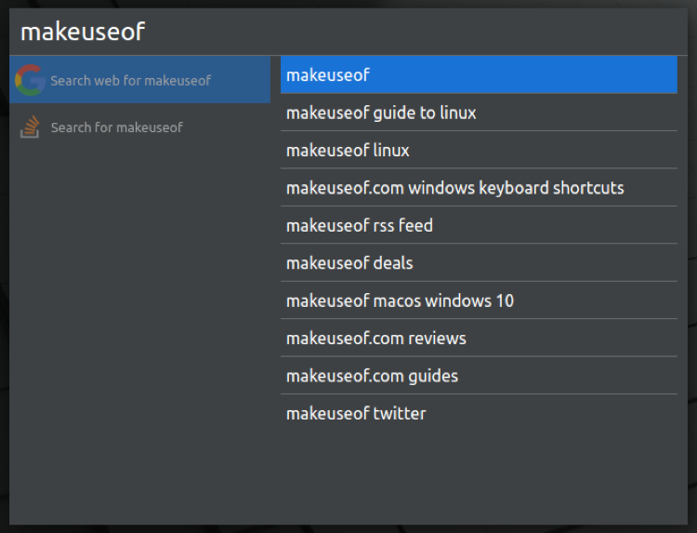Click desktop background strip below launcher window

pos(348,528)
